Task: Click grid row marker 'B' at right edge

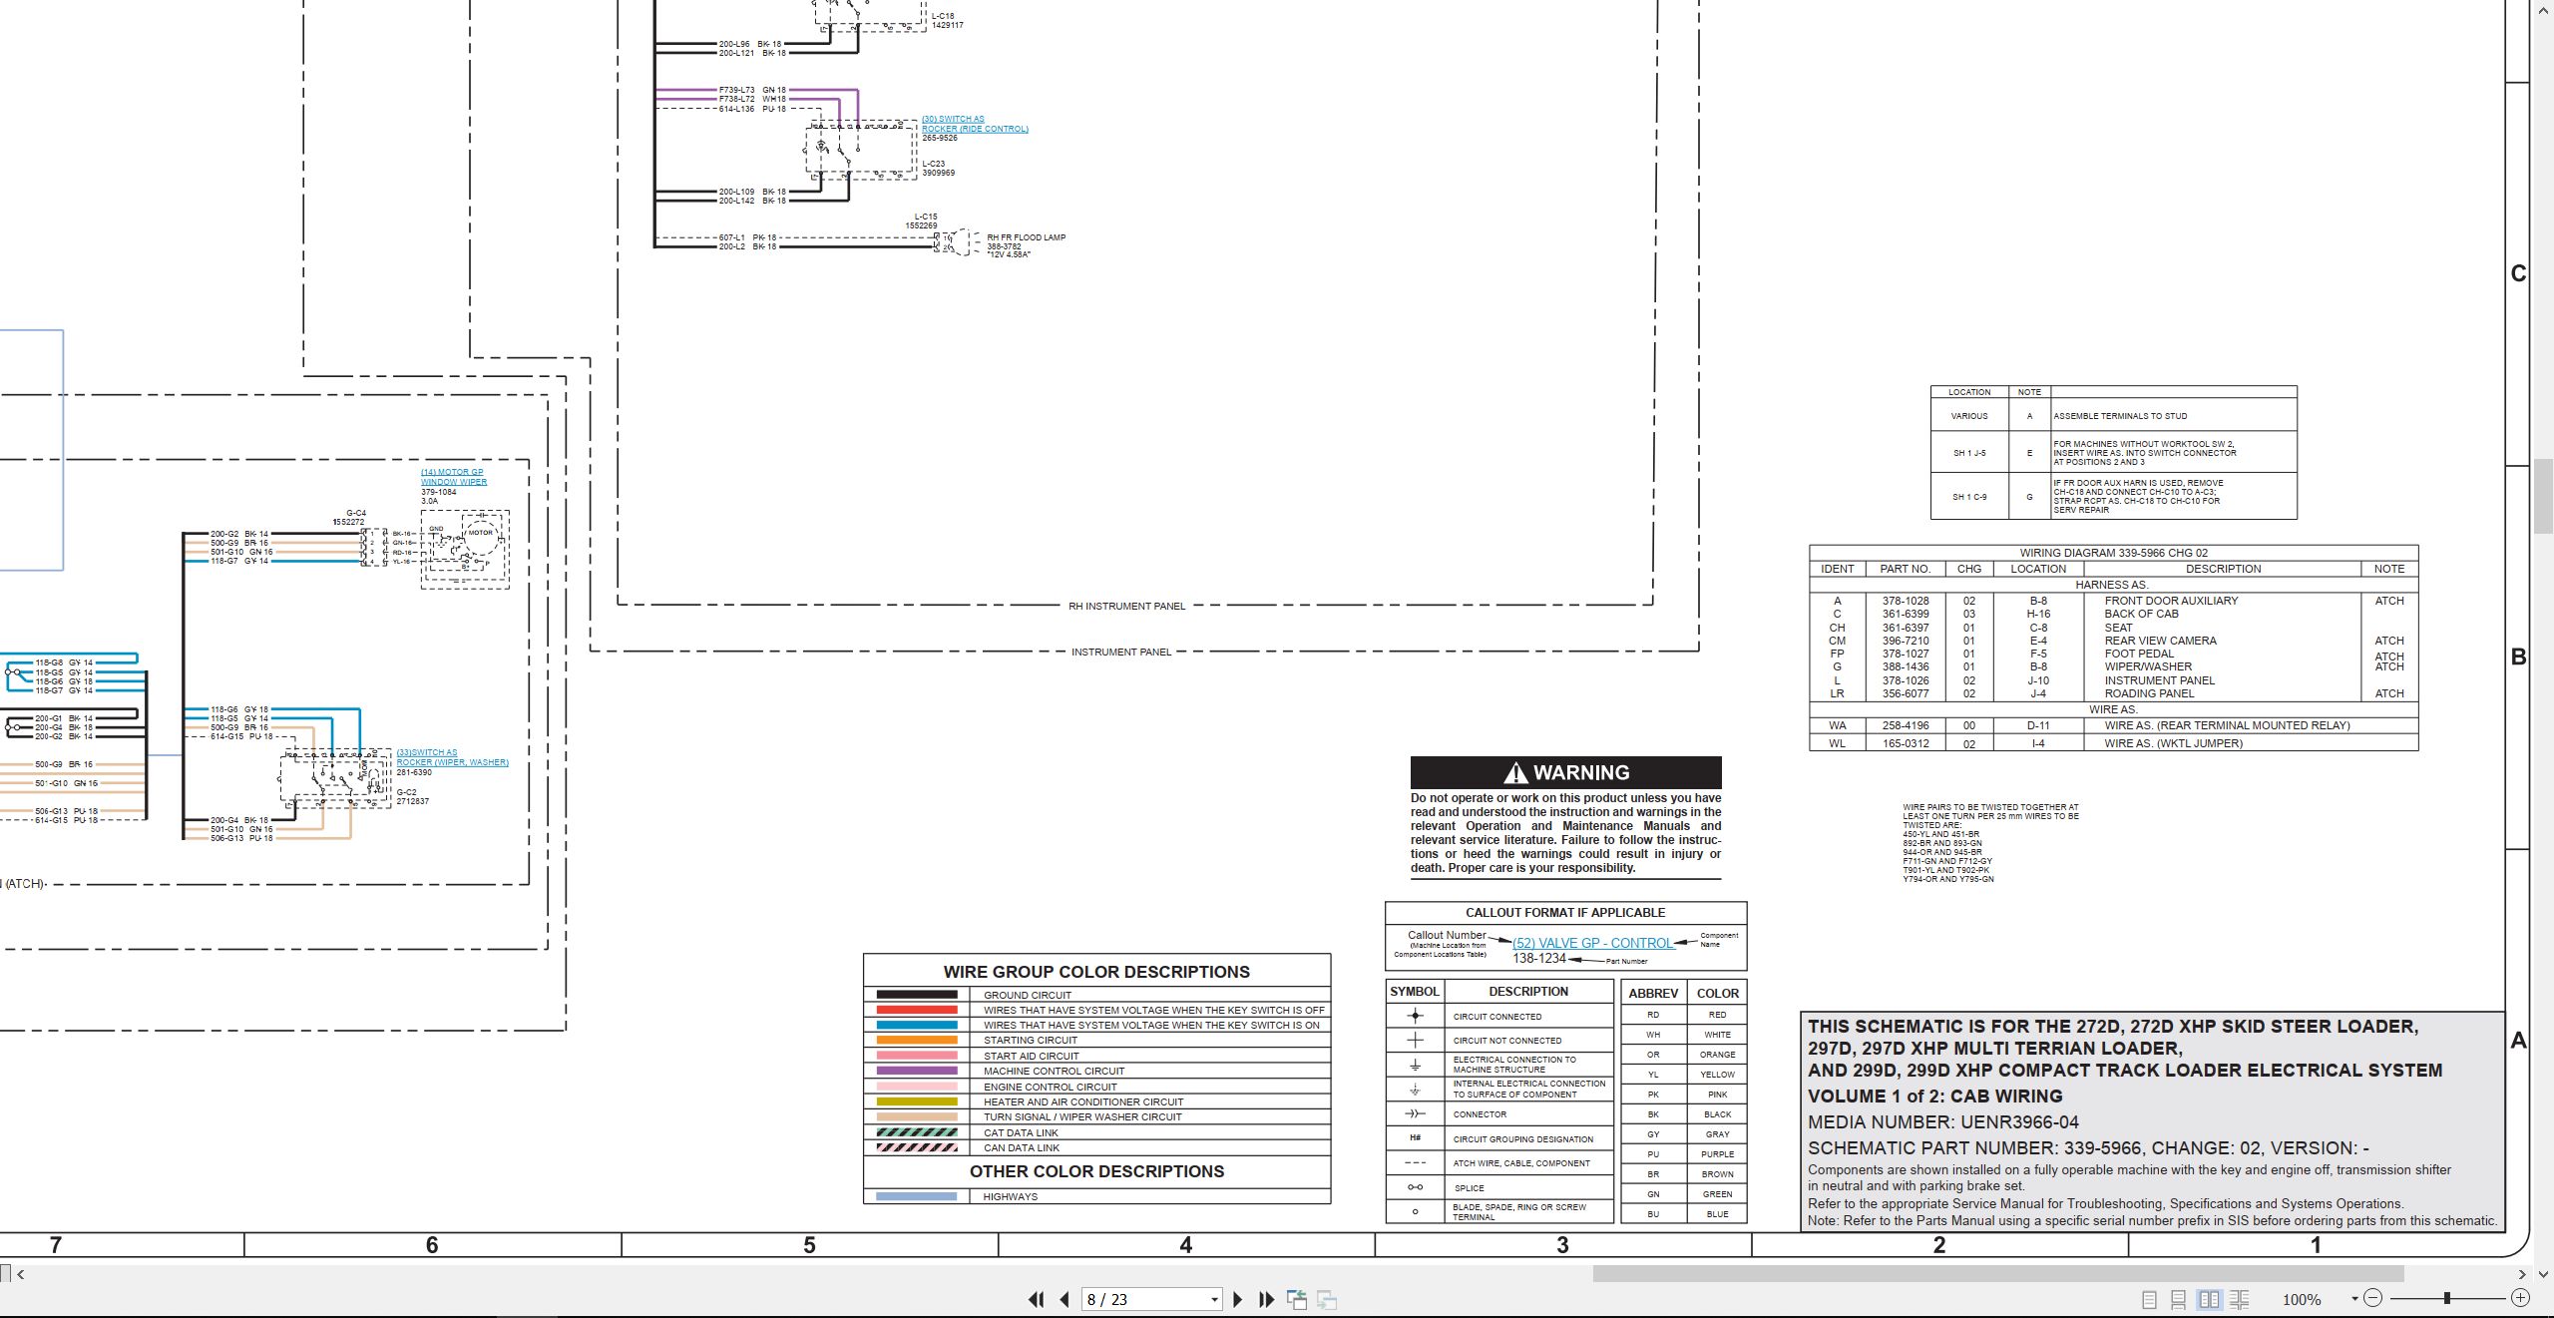Action: 2518,657
